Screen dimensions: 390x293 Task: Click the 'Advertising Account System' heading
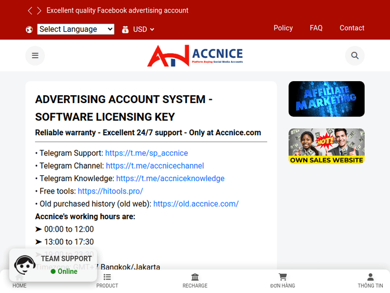(124, 108)
